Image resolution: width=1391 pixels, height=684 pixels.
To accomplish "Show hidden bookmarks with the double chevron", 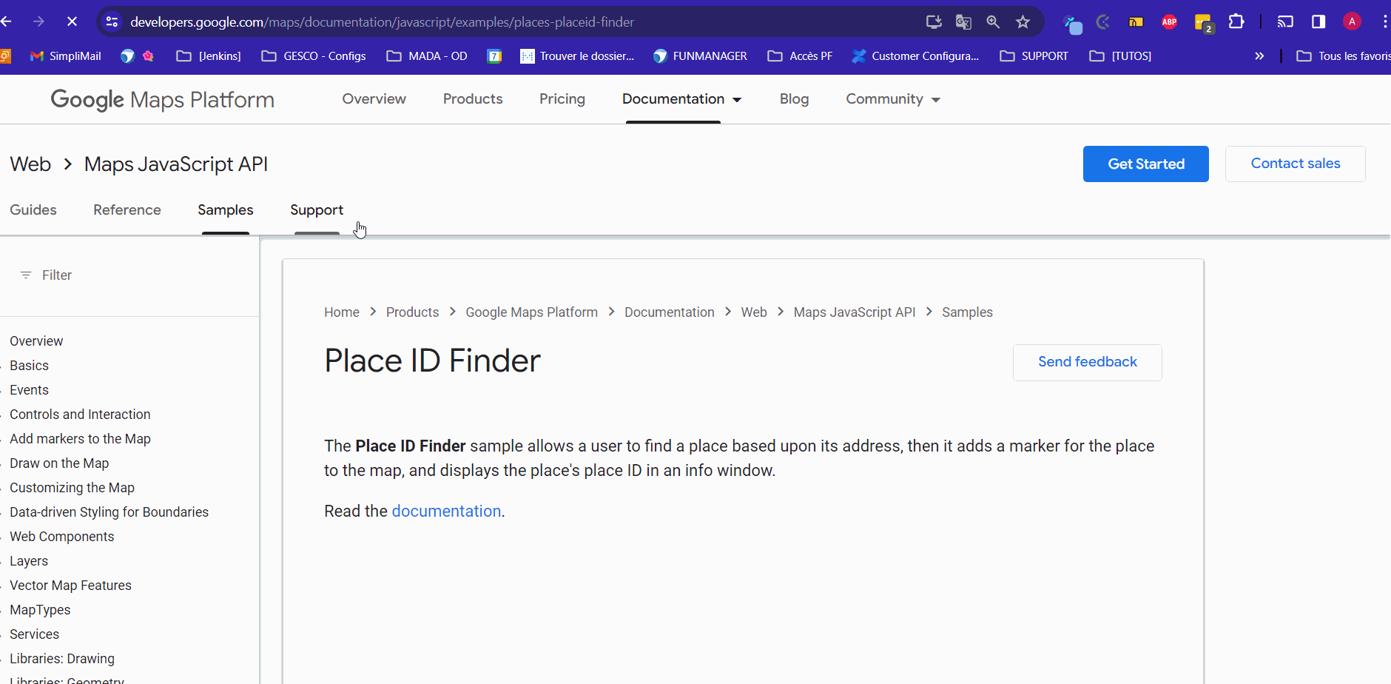I will (x=1259, y=56).
